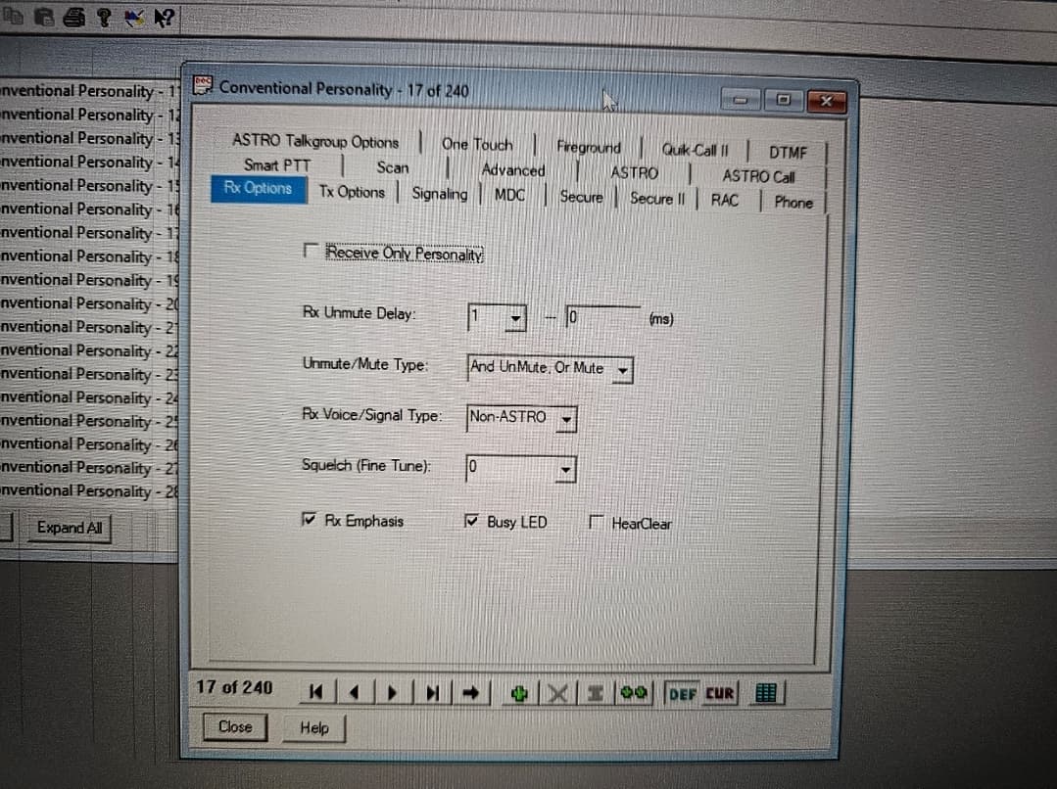Click the Go To record arrow icon

point(470,692)
